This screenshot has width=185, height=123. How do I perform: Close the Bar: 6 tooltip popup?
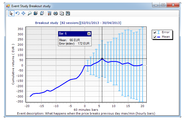[x=89, y=34]
